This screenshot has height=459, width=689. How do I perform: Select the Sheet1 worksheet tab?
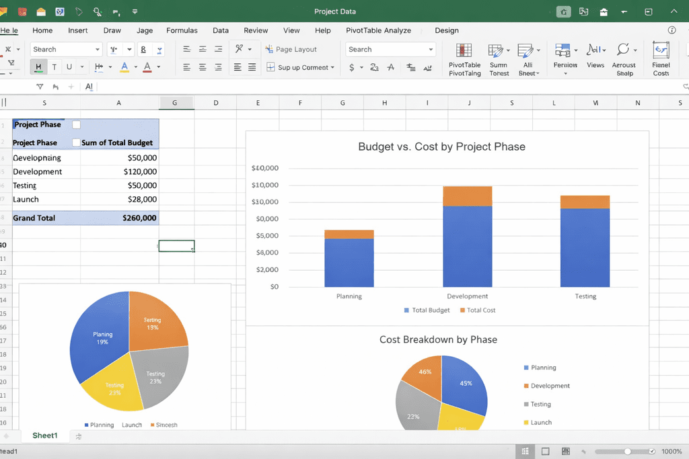45,435
